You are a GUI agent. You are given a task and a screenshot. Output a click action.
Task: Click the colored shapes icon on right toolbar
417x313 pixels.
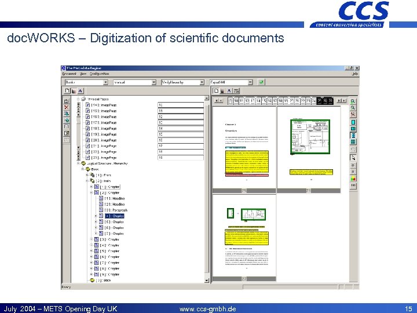353,179
